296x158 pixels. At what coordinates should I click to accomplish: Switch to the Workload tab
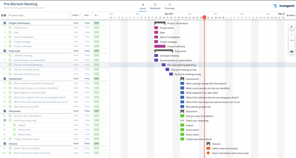tap(155, 6)
